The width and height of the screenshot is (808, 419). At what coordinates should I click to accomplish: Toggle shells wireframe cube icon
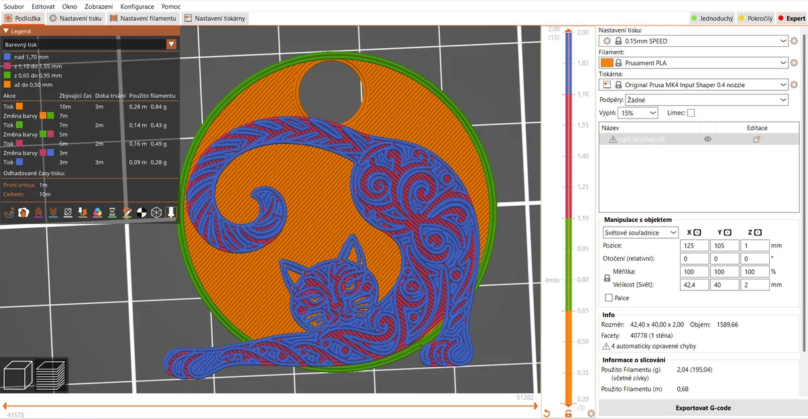tap(156, 213)
